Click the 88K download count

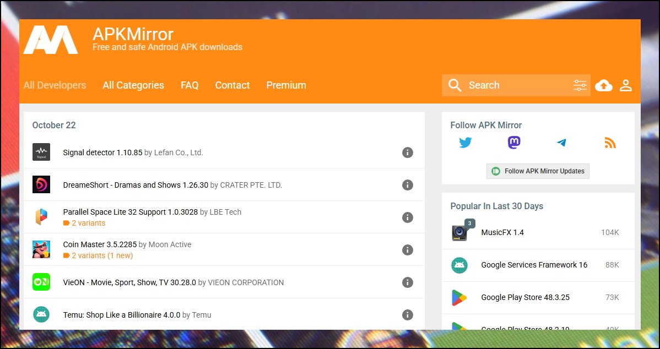pyautogui.click(x=612, y=265)
